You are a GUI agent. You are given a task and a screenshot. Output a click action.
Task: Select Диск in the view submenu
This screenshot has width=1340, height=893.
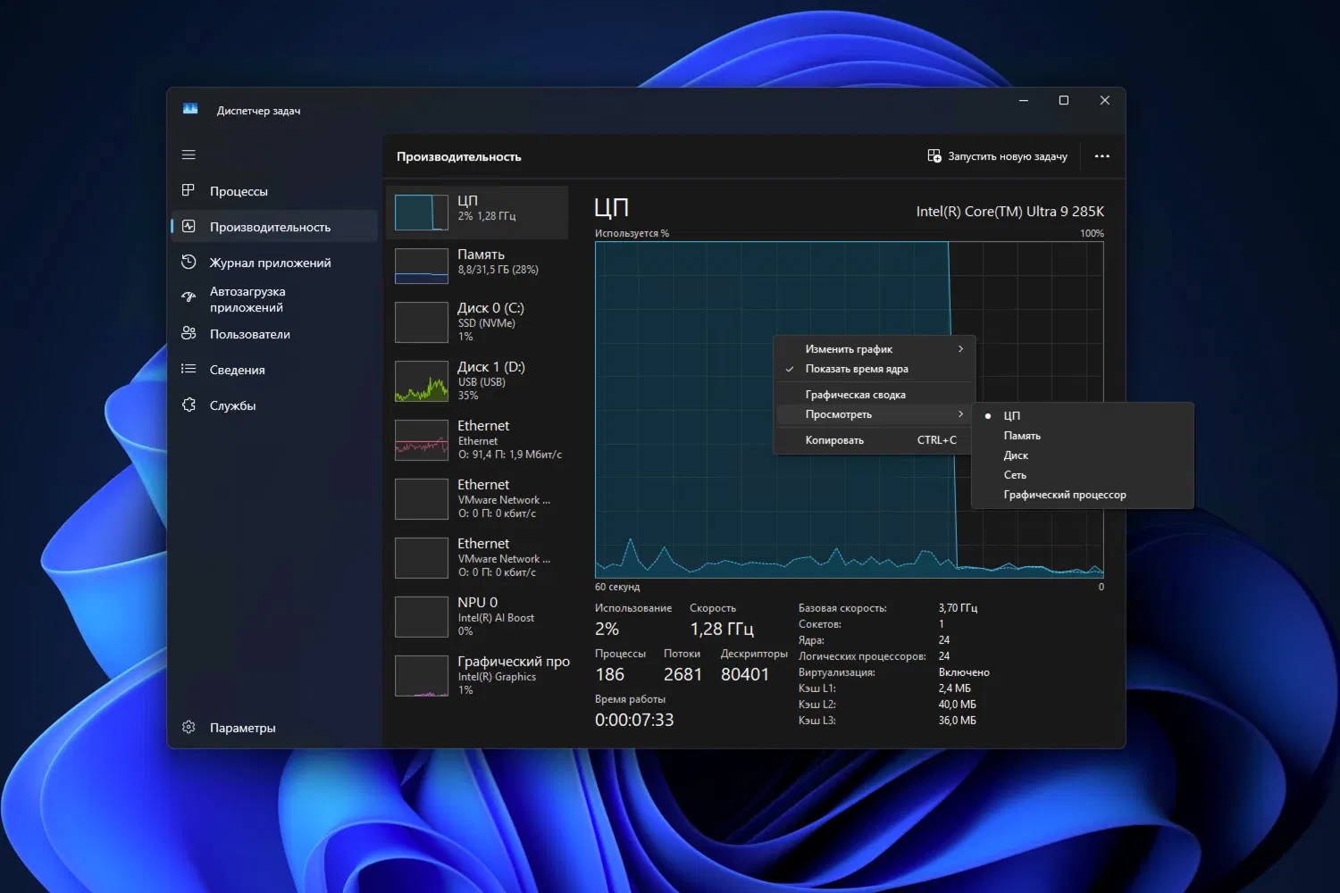click(x=1083, y=455)
